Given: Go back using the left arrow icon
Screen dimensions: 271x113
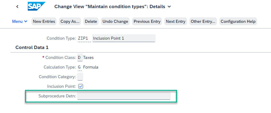Looking at the screenshot, I should (x=17, y=7).
